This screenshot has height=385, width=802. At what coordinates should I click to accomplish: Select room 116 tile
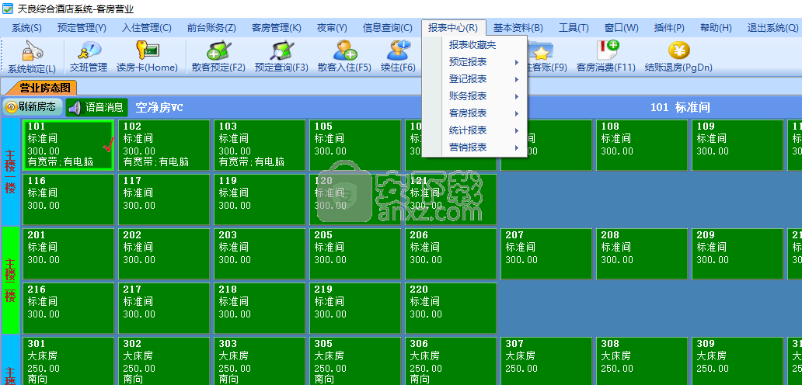pyautogui.click(x=68, y=199)
